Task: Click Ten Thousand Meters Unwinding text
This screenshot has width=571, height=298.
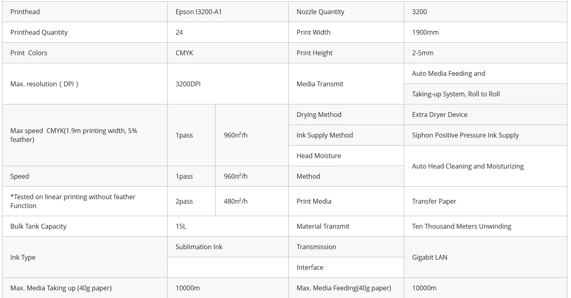Action: tap(462, 226)
